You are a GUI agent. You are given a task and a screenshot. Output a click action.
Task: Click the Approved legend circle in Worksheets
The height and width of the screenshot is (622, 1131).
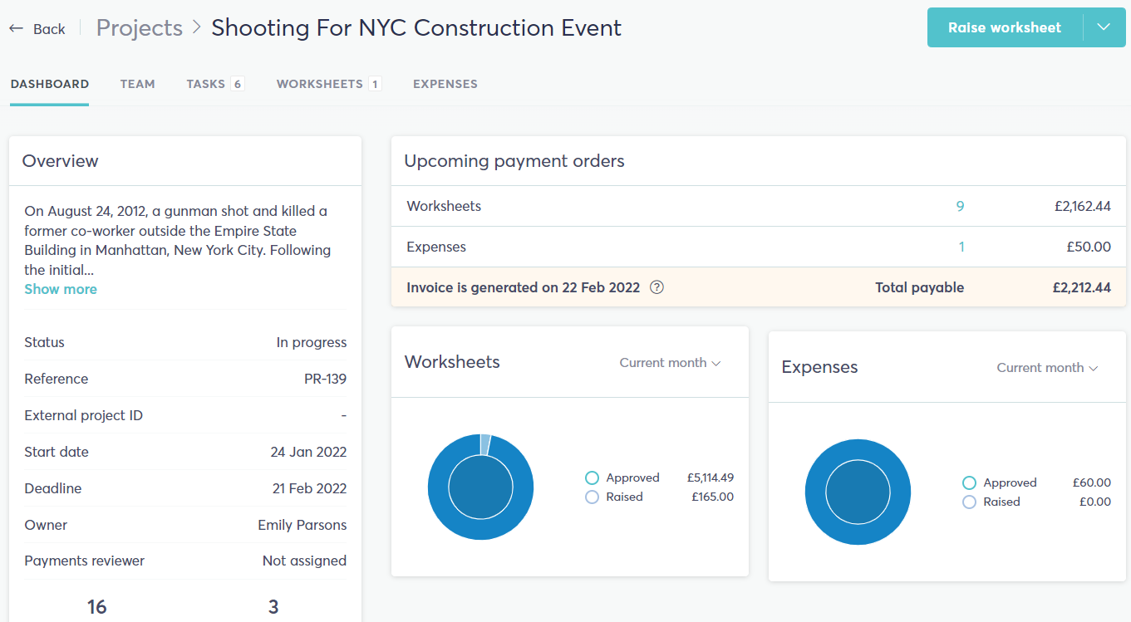pos(592,478)
